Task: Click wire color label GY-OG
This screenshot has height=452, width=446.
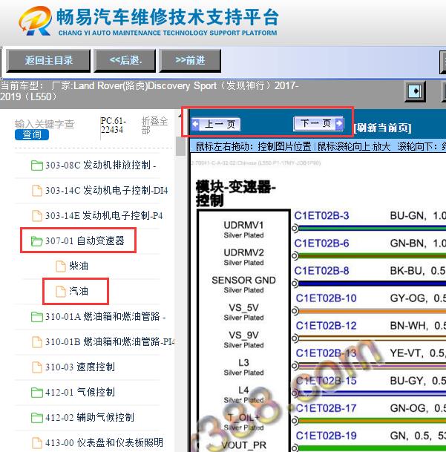Action: click(407, 298)
